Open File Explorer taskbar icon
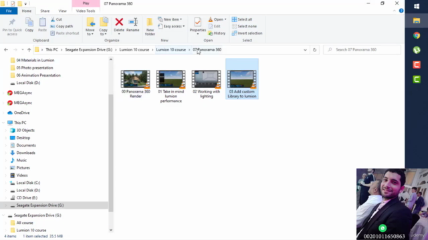Image resolution: width=428 pixels, height=240 pixels. click(417, 21)
